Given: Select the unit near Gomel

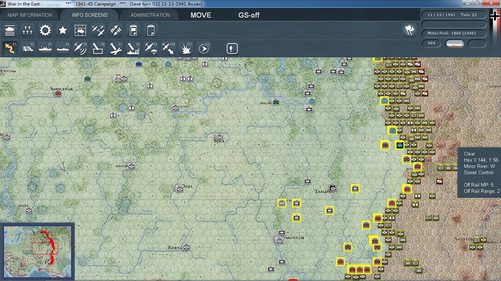Looking at the screenshot, I should [29, 210].
